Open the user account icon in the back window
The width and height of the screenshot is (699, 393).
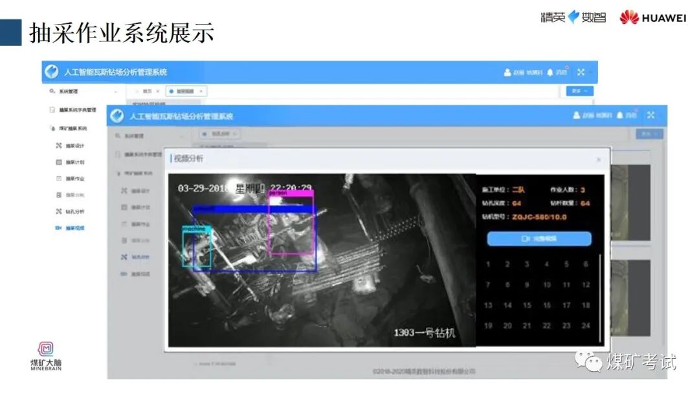507,72
